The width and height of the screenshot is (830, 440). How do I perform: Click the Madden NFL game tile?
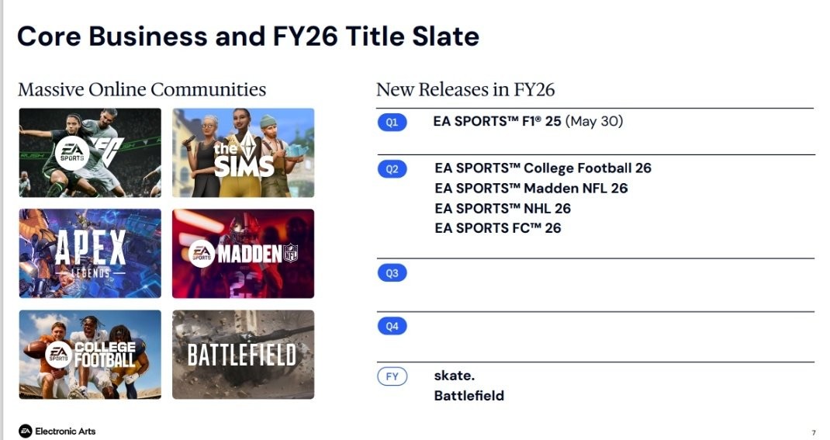pyautogui.click(x=243, y=253)
